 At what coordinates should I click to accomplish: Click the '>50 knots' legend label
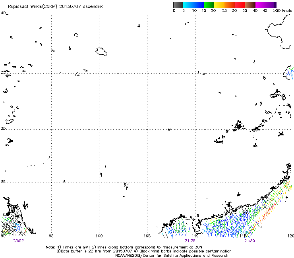[282, 11]
